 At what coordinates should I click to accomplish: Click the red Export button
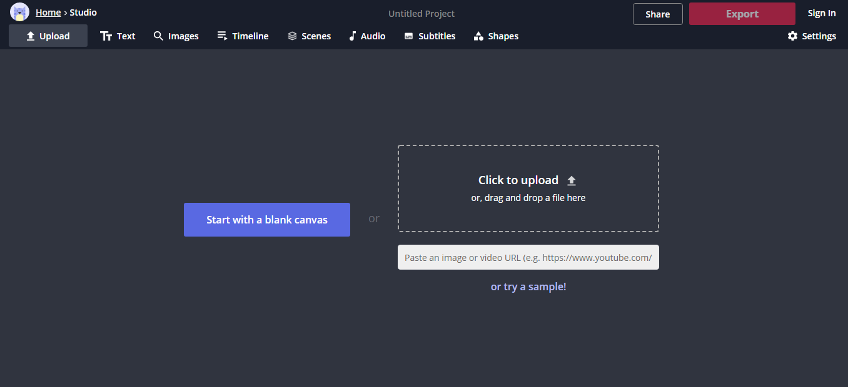pyautogui.click(x=742, y=14)
